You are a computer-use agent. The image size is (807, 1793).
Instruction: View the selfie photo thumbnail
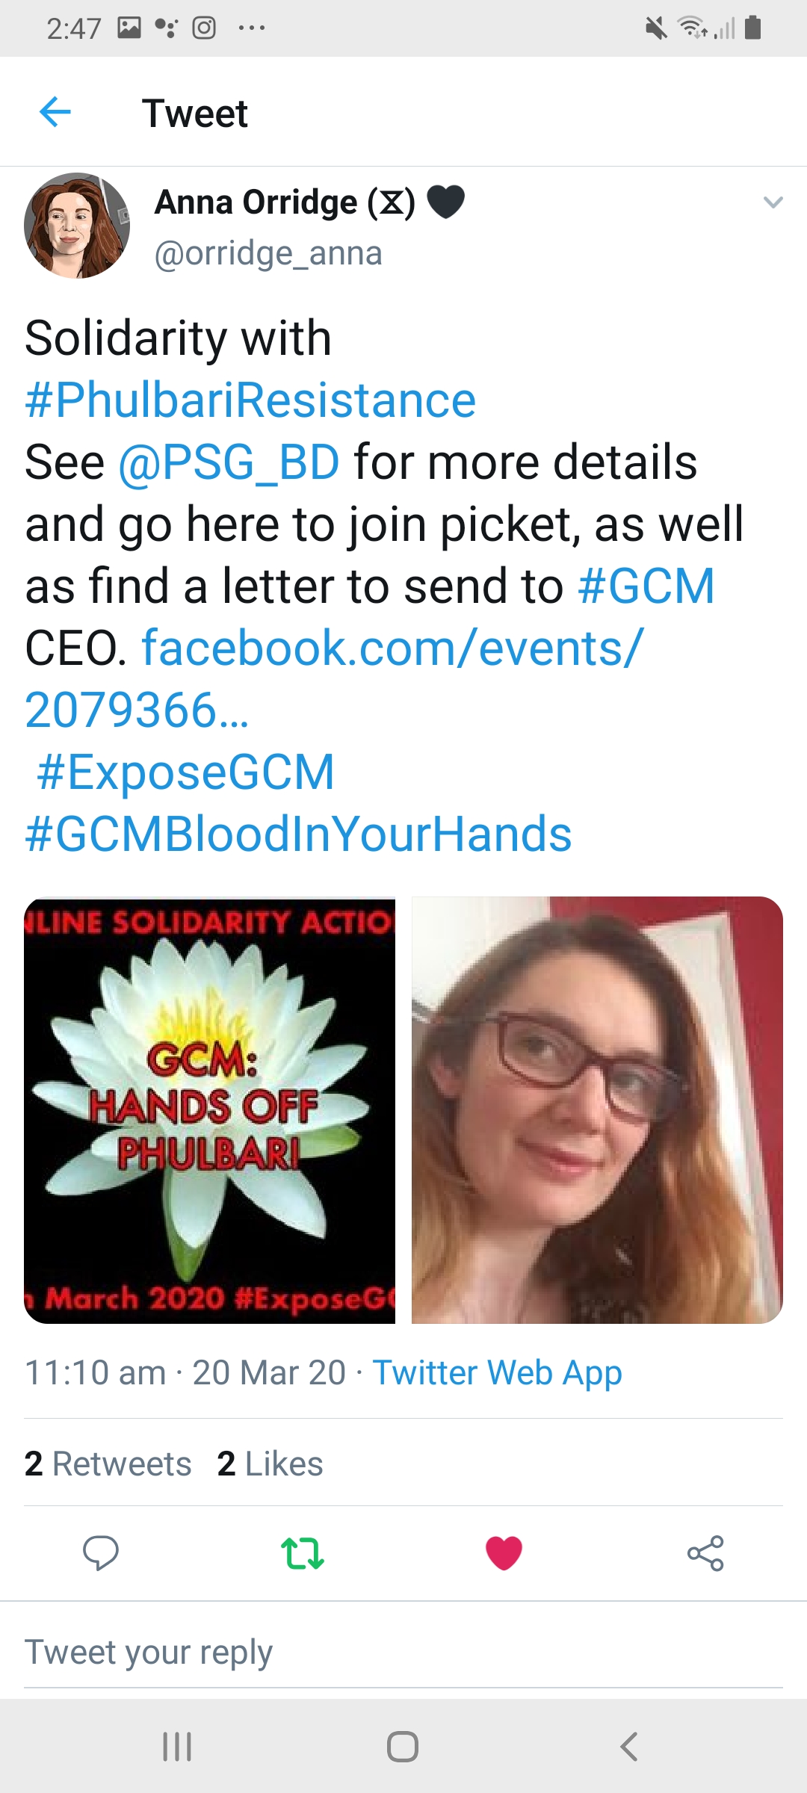point(596,1110)
